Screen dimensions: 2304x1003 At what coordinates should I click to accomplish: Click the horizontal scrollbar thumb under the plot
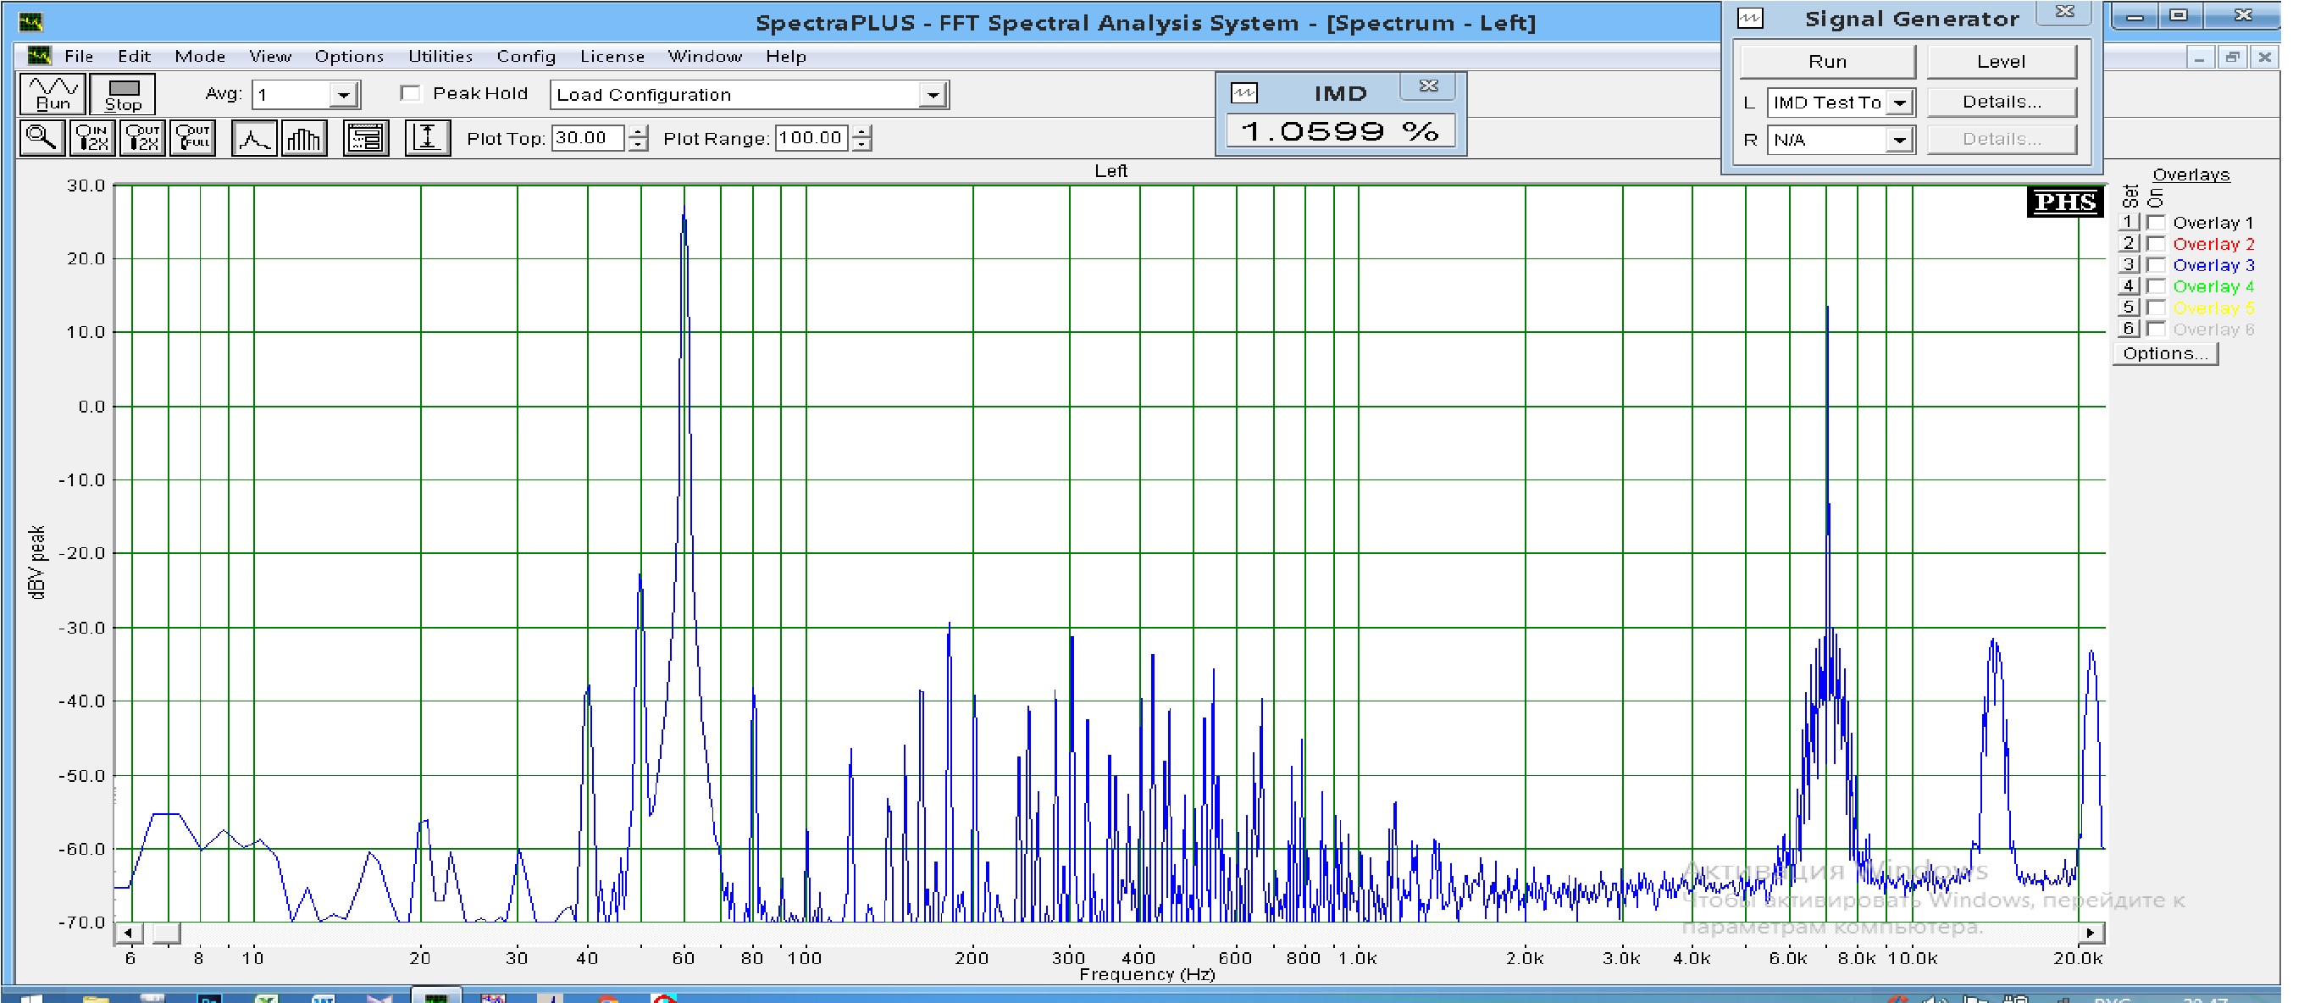165,934
